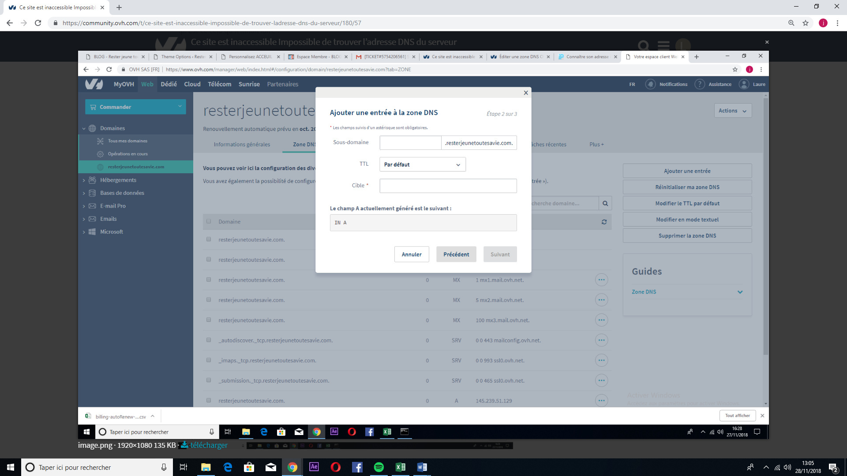Check the _autodiscover SRV record checkbox
Image resolution: width=847 pixels, height=476 pixels.
[x=209, y=340]
